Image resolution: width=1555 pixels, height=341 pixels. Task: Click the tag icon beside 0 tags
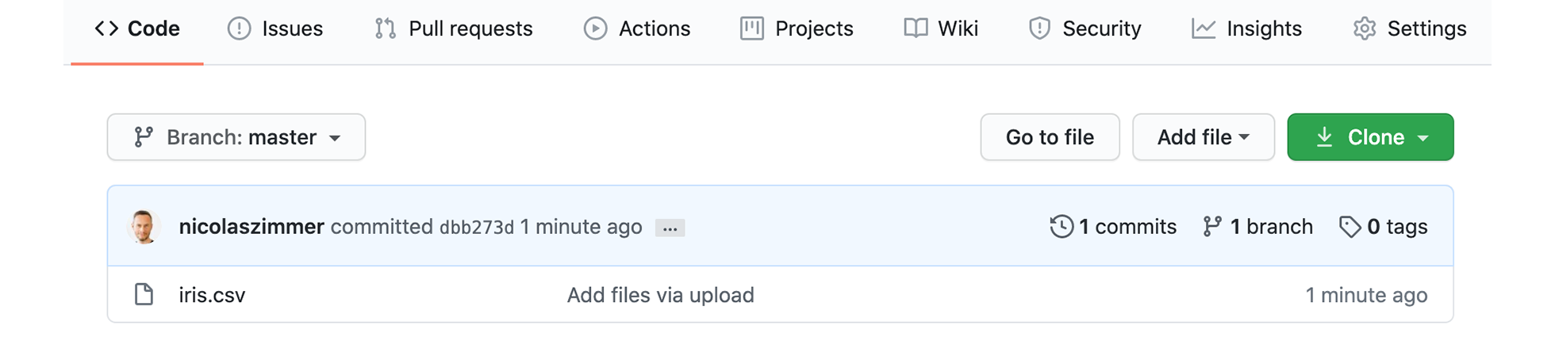[x=1350, y=227]
